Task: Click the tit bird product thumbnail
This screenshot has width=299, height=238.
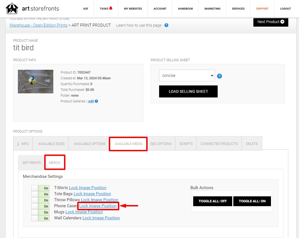Action: (35, 82)
